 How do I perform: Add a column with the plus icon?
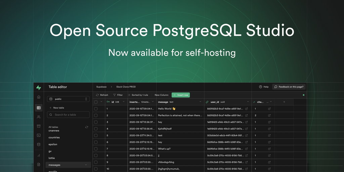pyautogui.click(x=284, y=102)
